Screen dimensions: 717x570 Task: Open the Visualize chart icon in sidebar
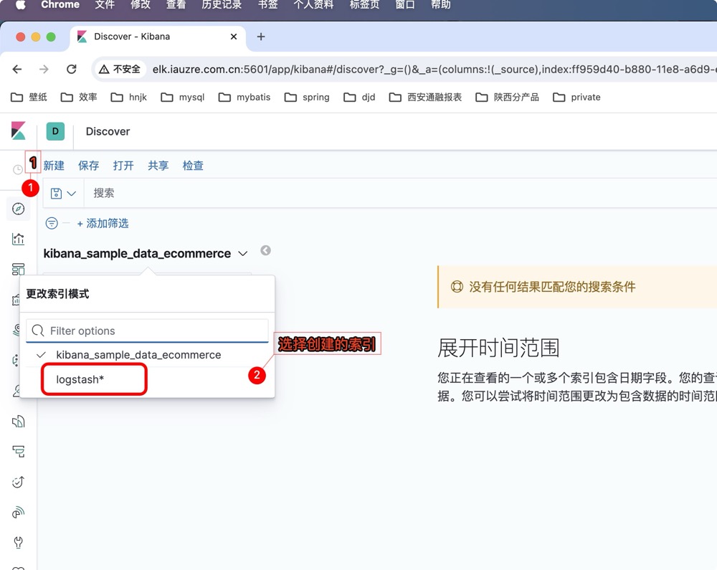pos(19,239)
